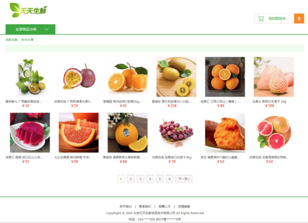Go to page 2 of results
308x223 pixels.
131,179
